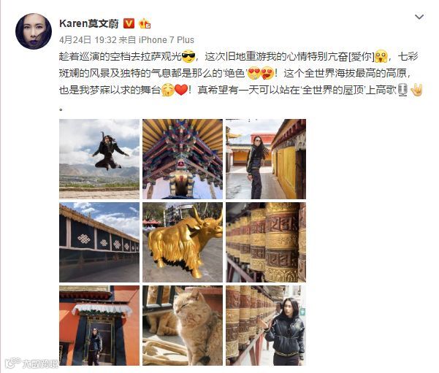Click the crown membership badge icon
The height and width of the screenshot is (373, 439).
click(x=145, y=23)
